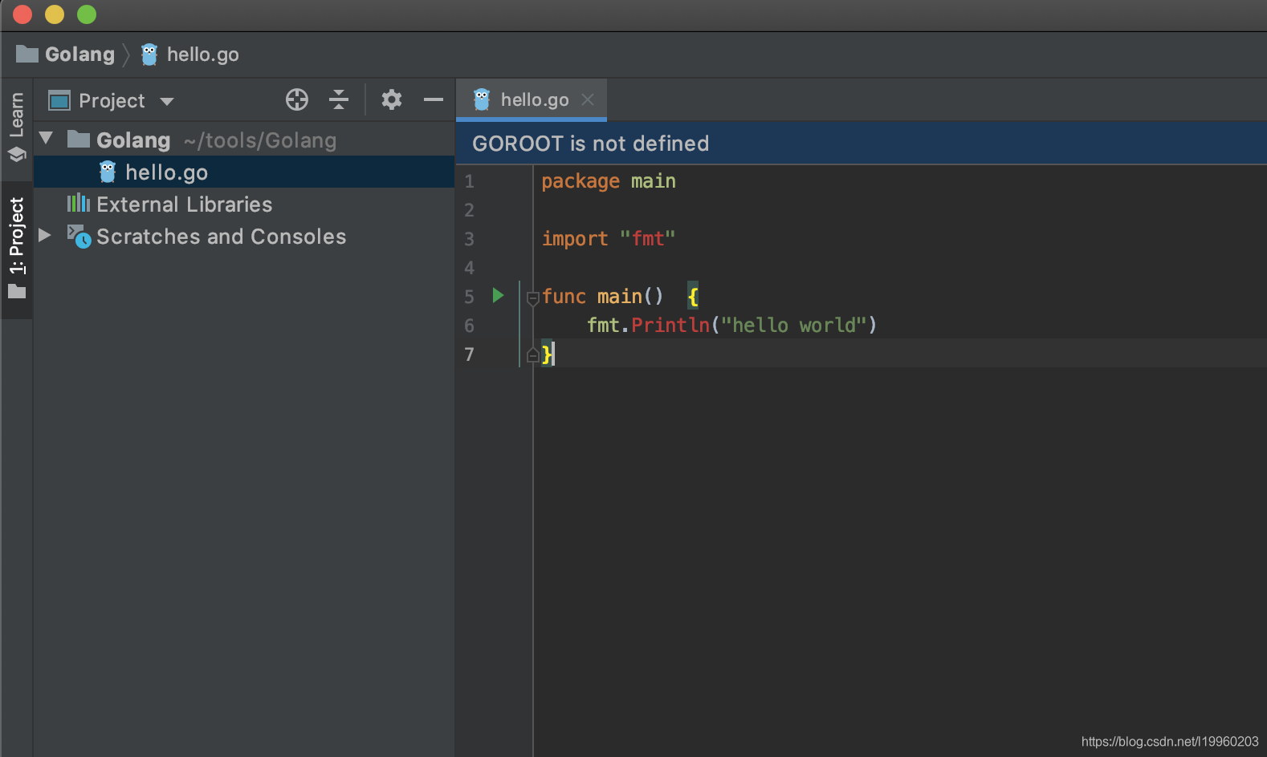Collapse the Golang root folder
Viewport: 1267px width, 757px height.
46,139
